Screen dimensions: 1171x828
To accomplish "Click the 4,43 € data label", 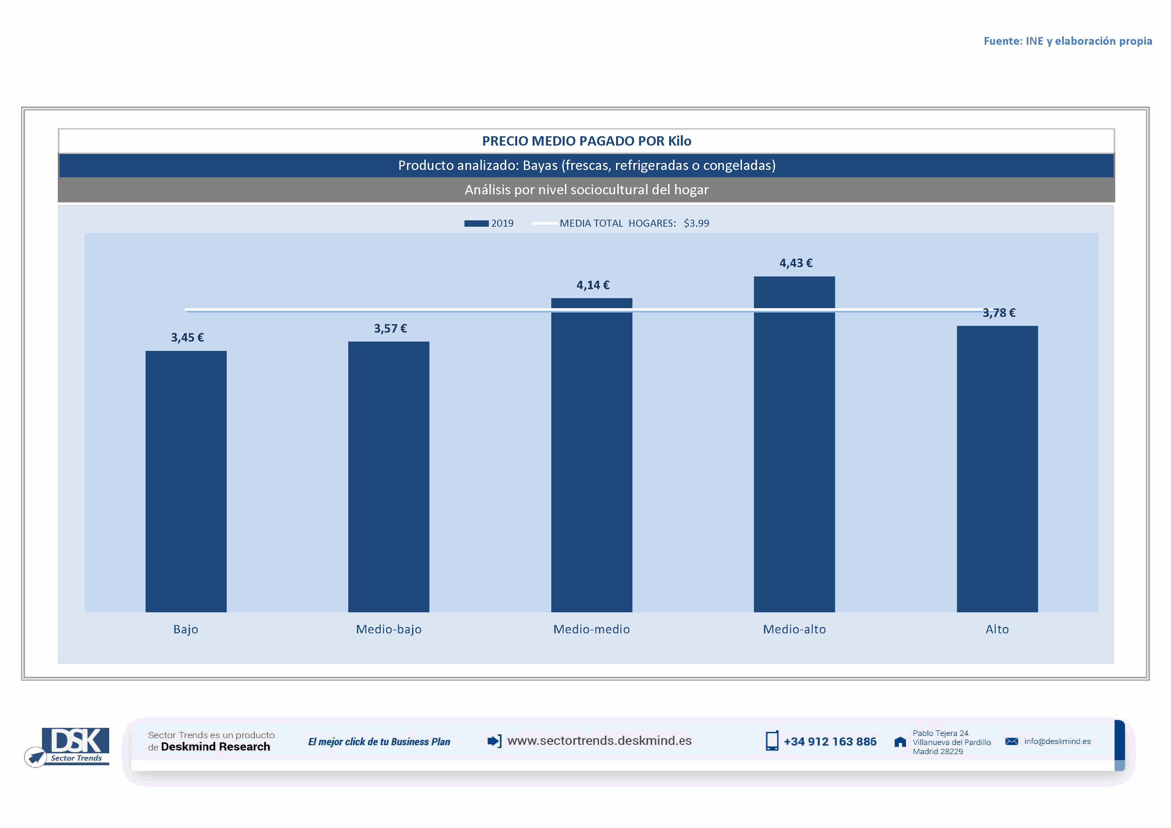I will (x=796, y=263).
